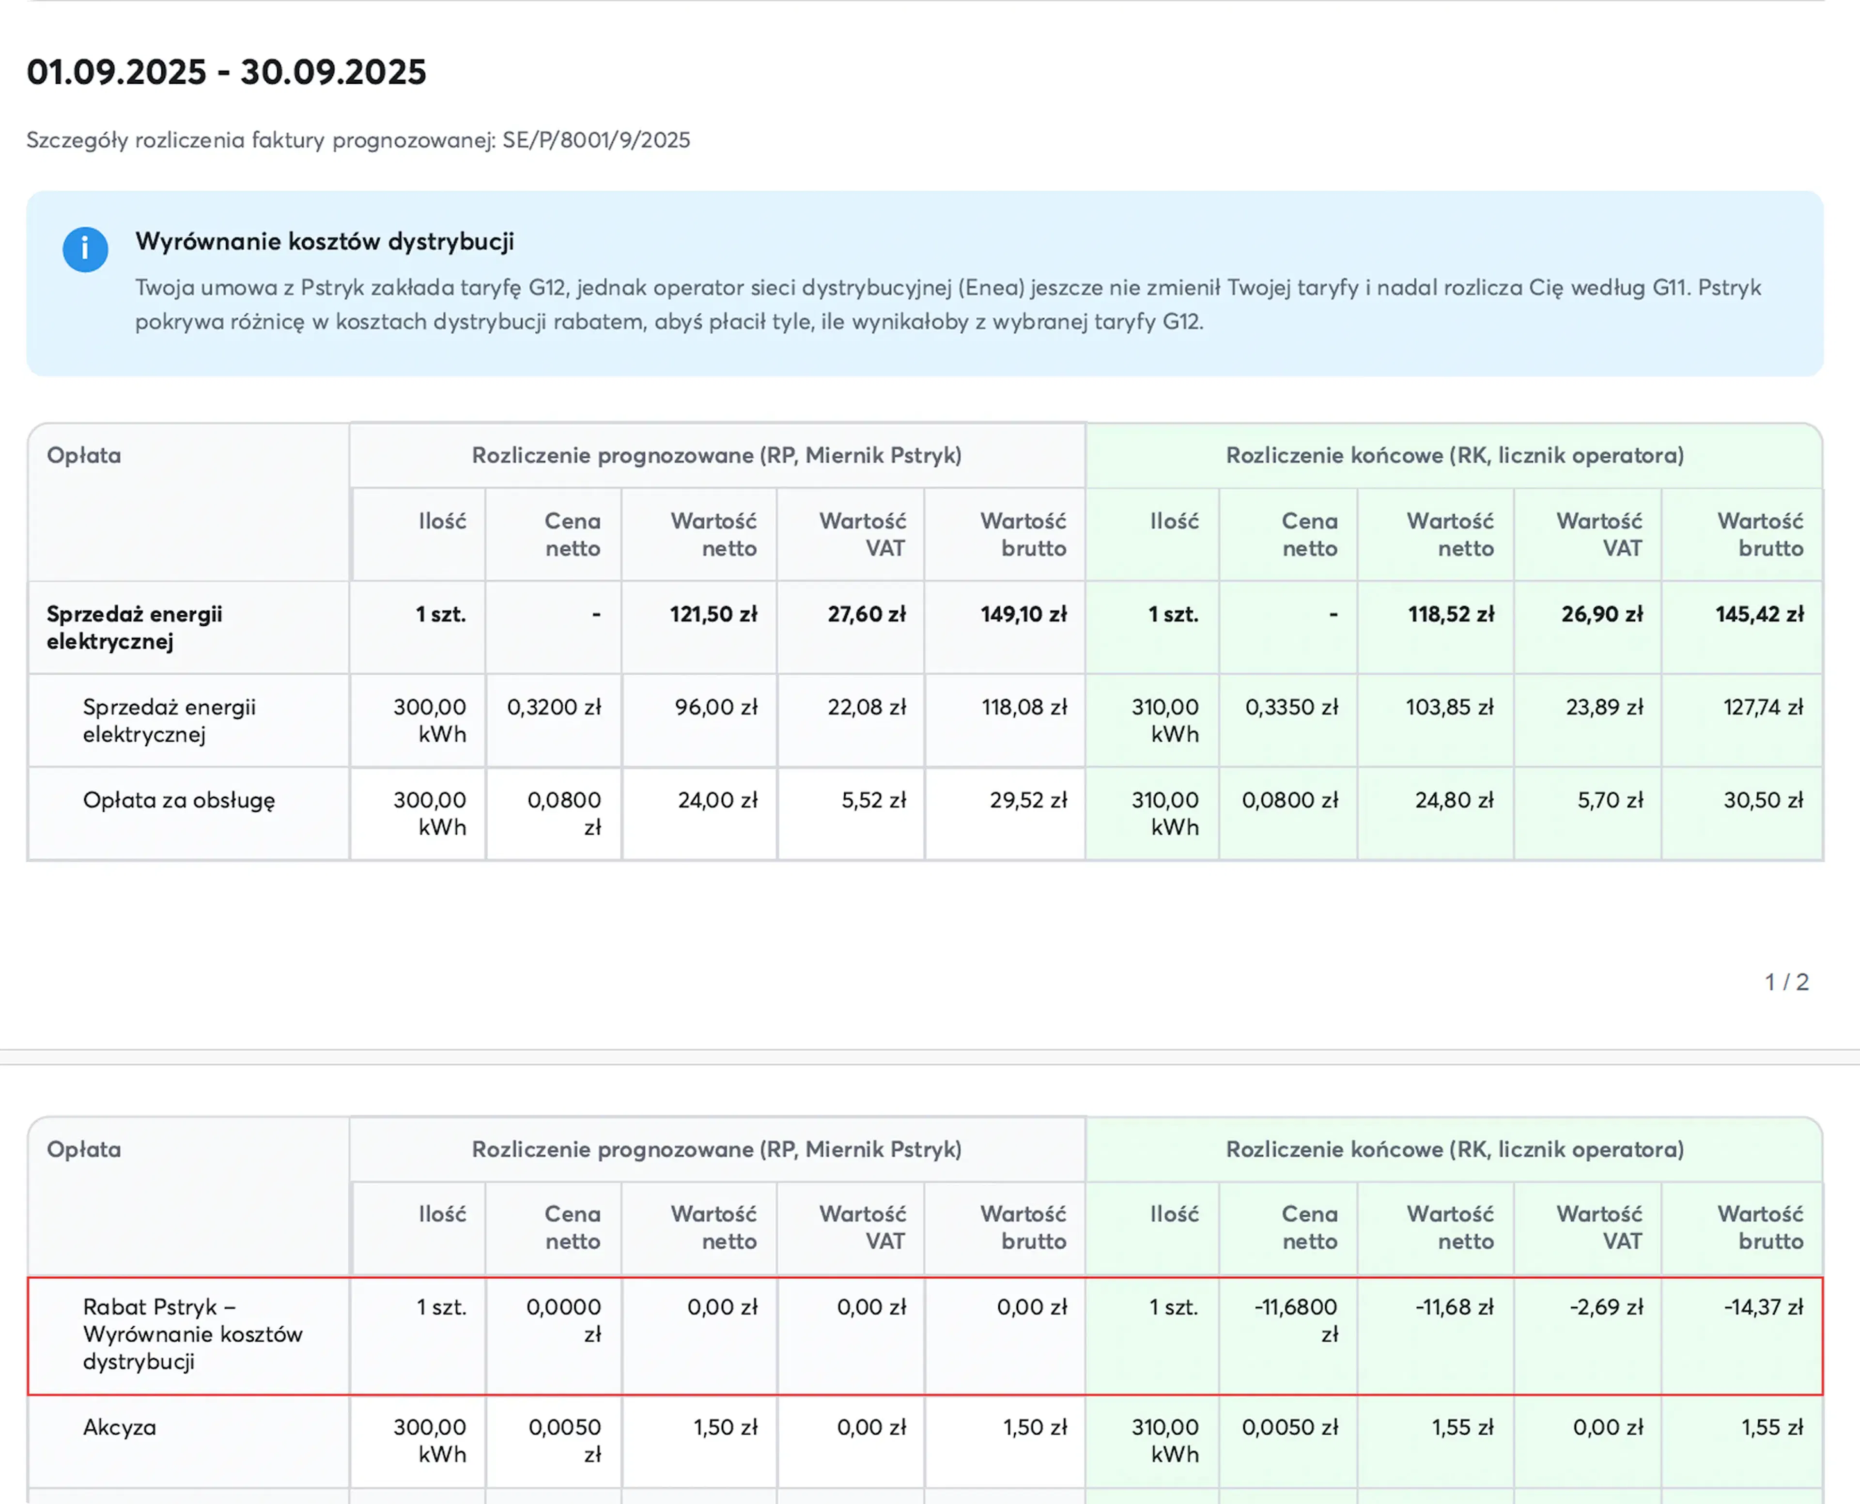Click the blue info icon
This screenshot has width=1860, height=1504.
point(85,249)
